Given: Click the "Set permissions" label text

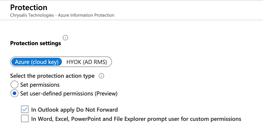Looking at the screenshot, I should point(40,85).
